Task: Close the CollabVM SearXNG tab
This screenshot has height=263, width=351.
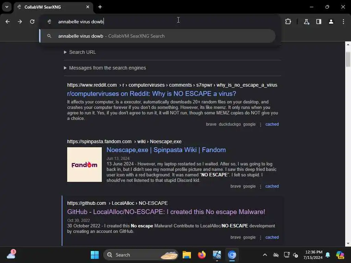Action: coord(88,7)
